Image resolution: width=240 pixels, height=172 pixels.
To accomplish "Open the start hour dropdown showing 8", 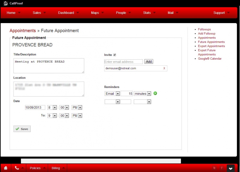I will tap(52, 108).
